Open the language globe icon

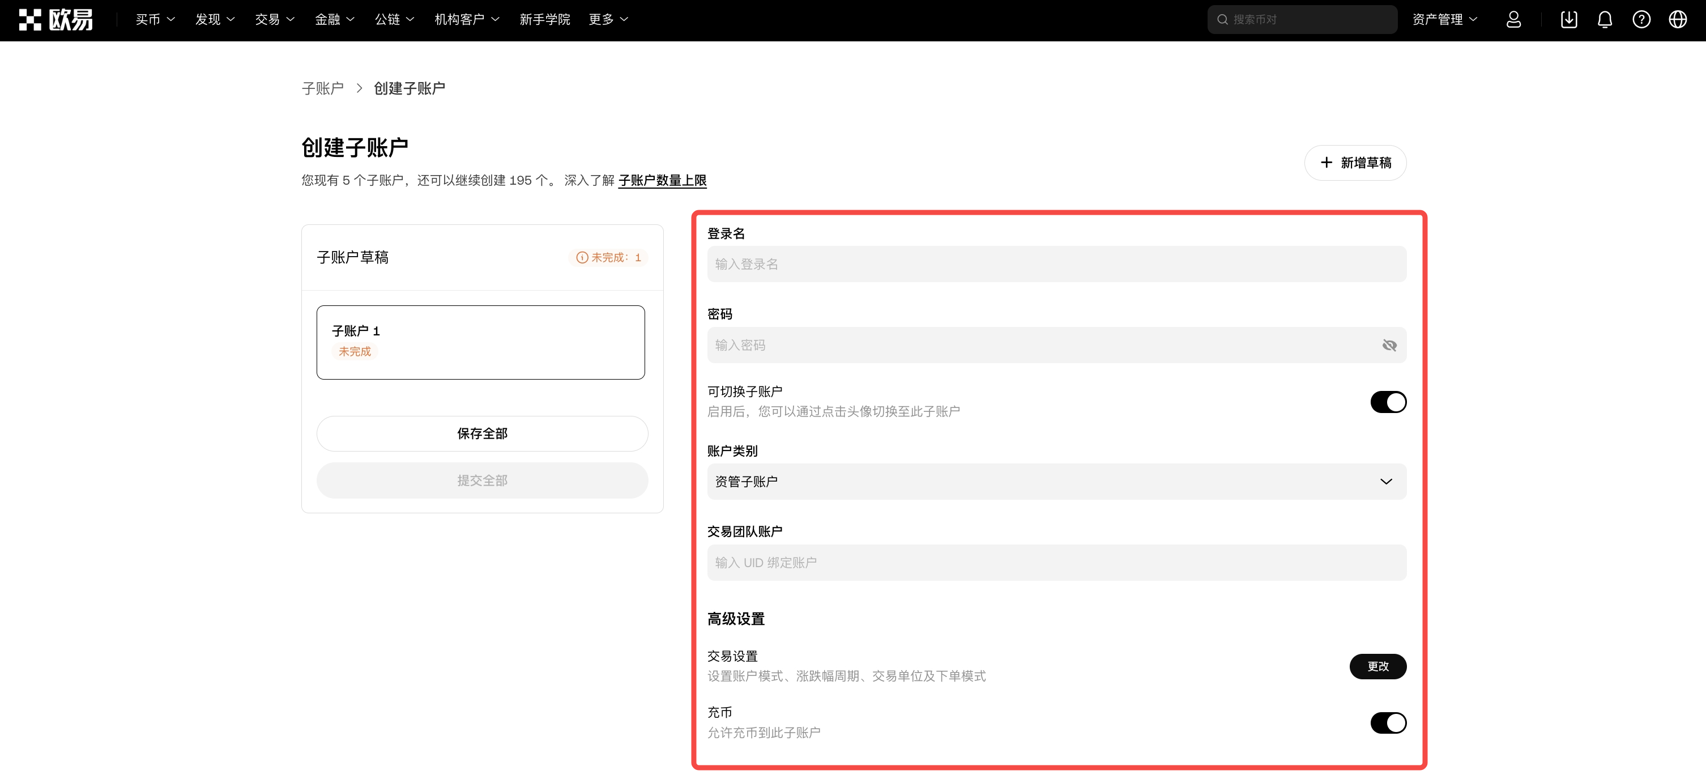pos(1678,20)
